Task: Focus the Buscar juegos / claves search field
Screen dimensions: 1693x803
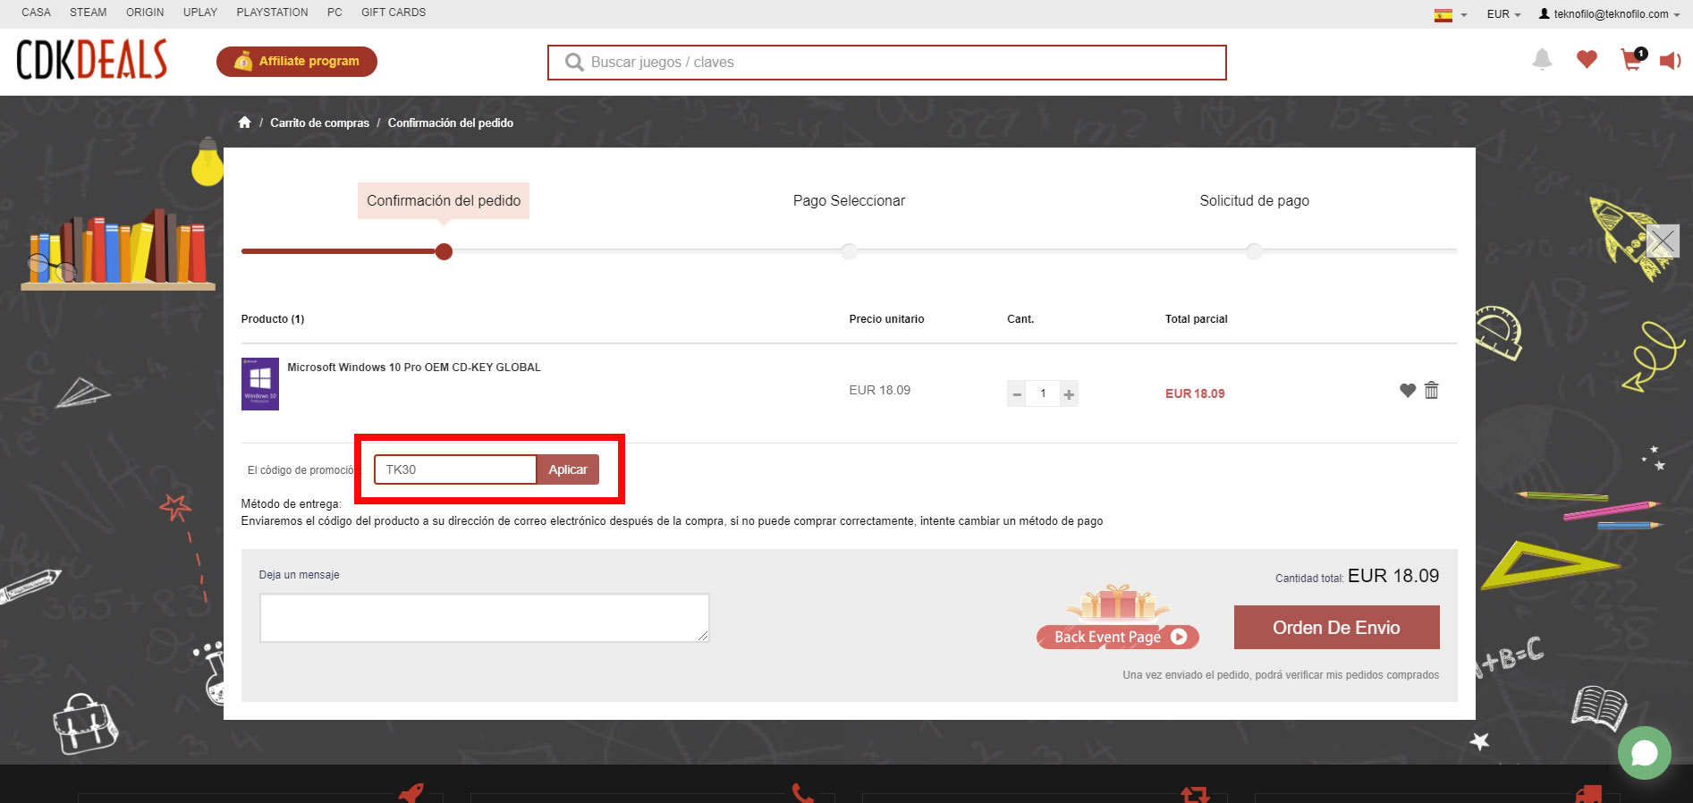Action: pyautogui.click(x=886, y=63)
